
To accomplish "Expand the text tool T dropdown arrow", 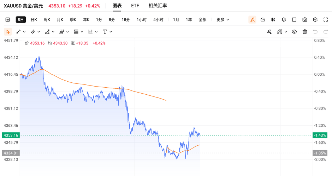I will click(x=111, y=32).
